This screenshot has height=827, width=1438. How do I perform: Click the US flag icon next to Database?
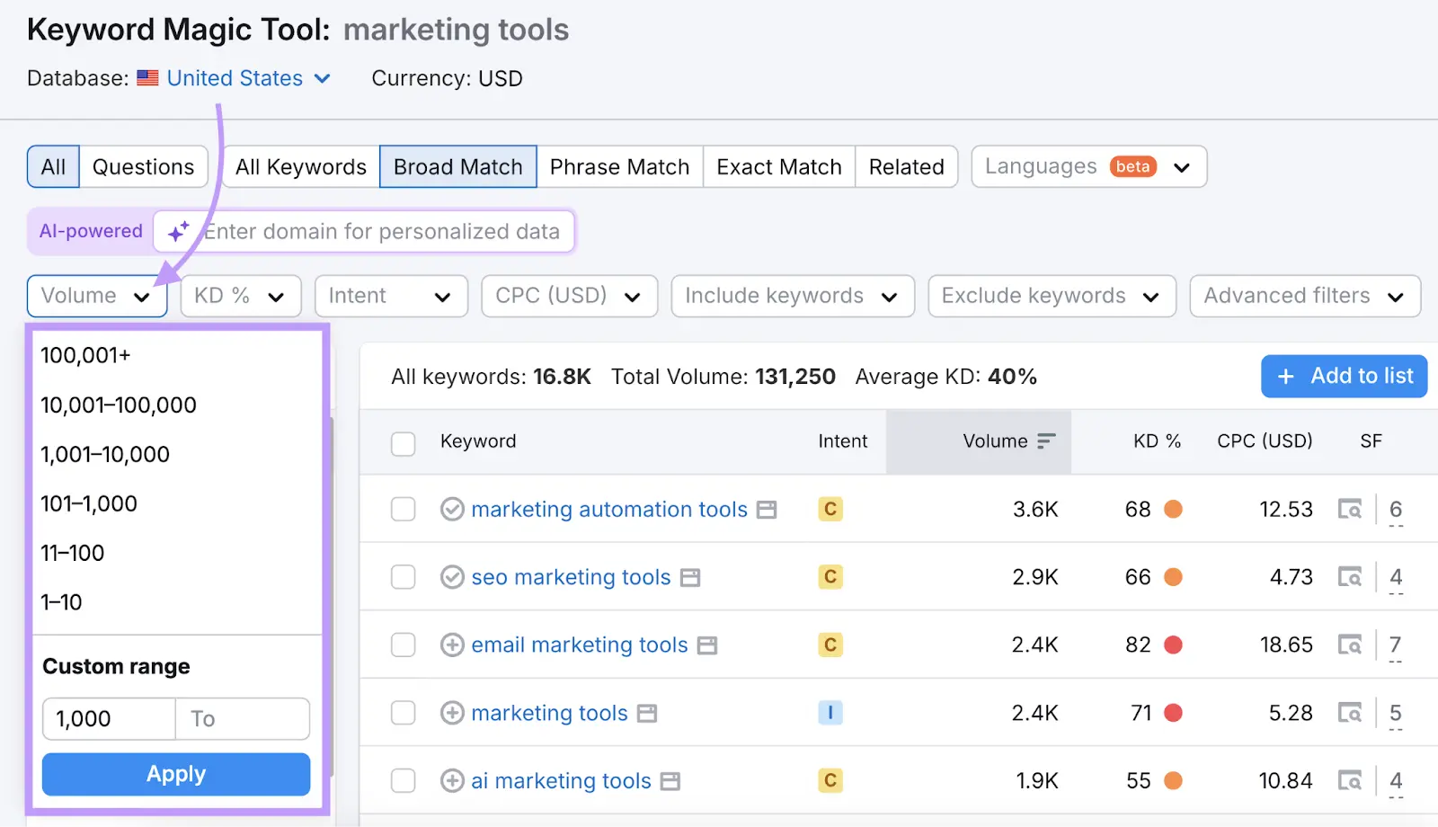[x=147, y=78]
